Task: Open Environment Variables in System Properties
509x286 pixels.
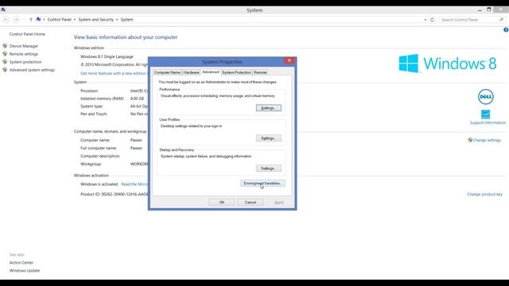Action: pyautogui.click(x=263, y=184)
